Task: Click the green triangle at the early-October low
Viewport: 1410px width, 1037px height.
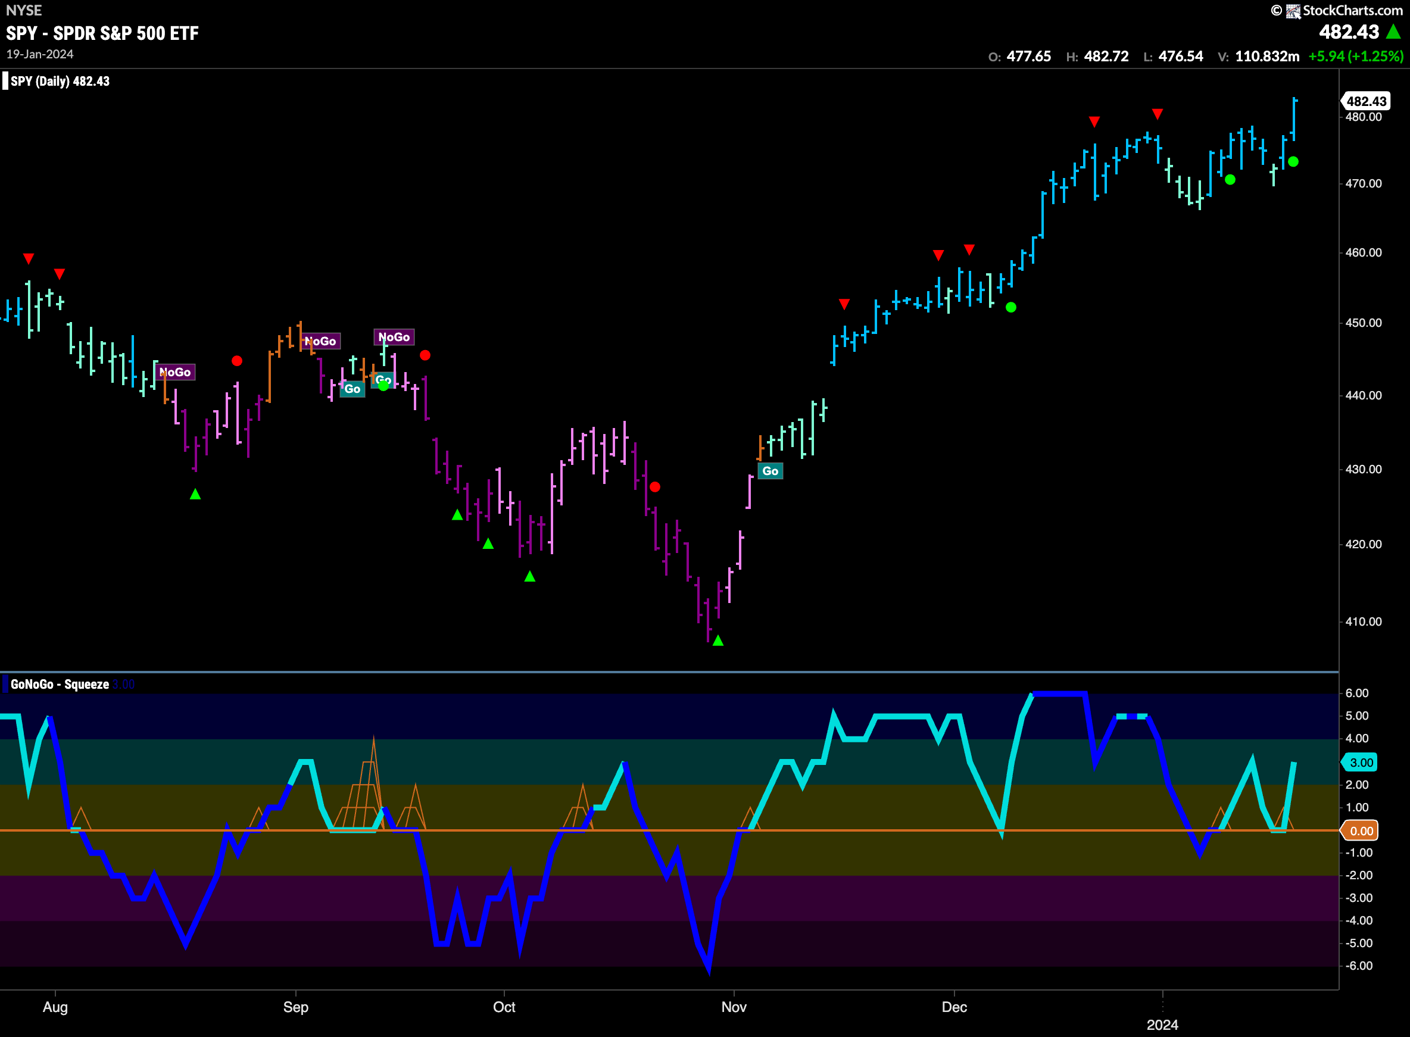Action: [x=530, y=576]
